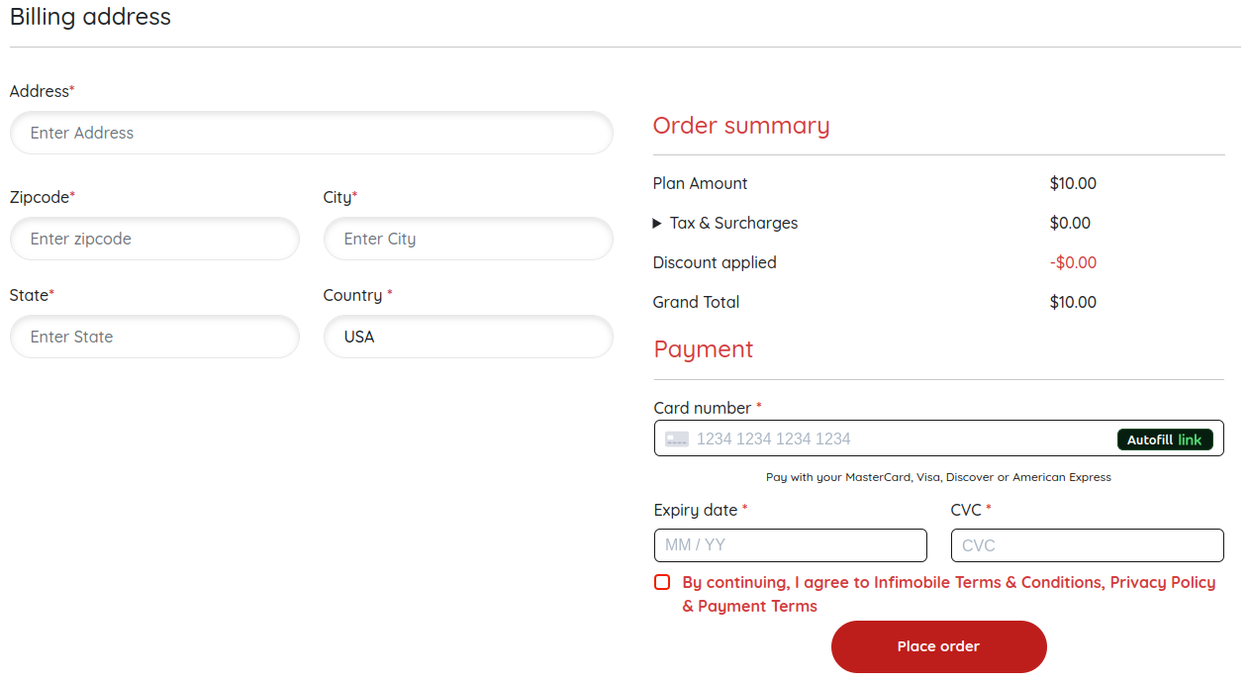Image resolution: width=1249 pixels, height=683 pixels.
Task: Open the Terms & Conditions agreement text link
Action: [x=988, y=582]
